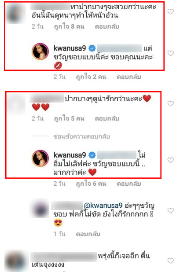Image resolution: width=180 pixels, height=272 pixels.
Task: Like the comment mentioning @kwanusa9
Action: click(171, 210)
